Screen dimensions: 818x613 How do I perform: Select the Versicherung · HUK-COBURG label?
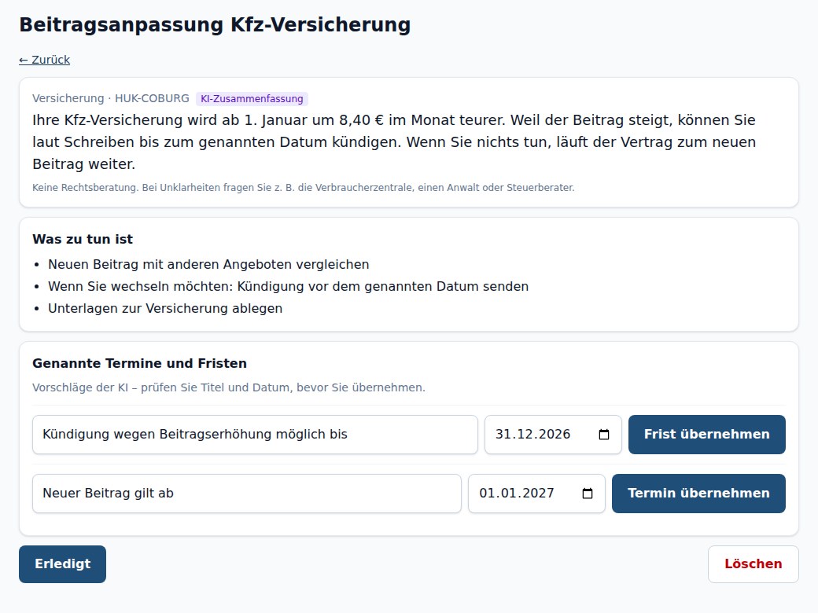(111, 98)
